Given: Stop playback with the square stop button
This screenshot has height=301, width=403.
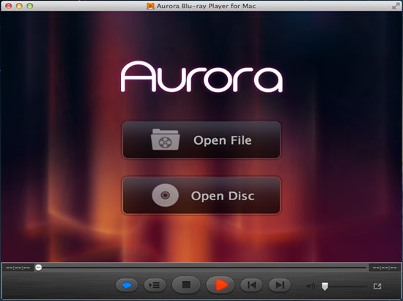Looking at the screenshot, I should pos(186,285).
